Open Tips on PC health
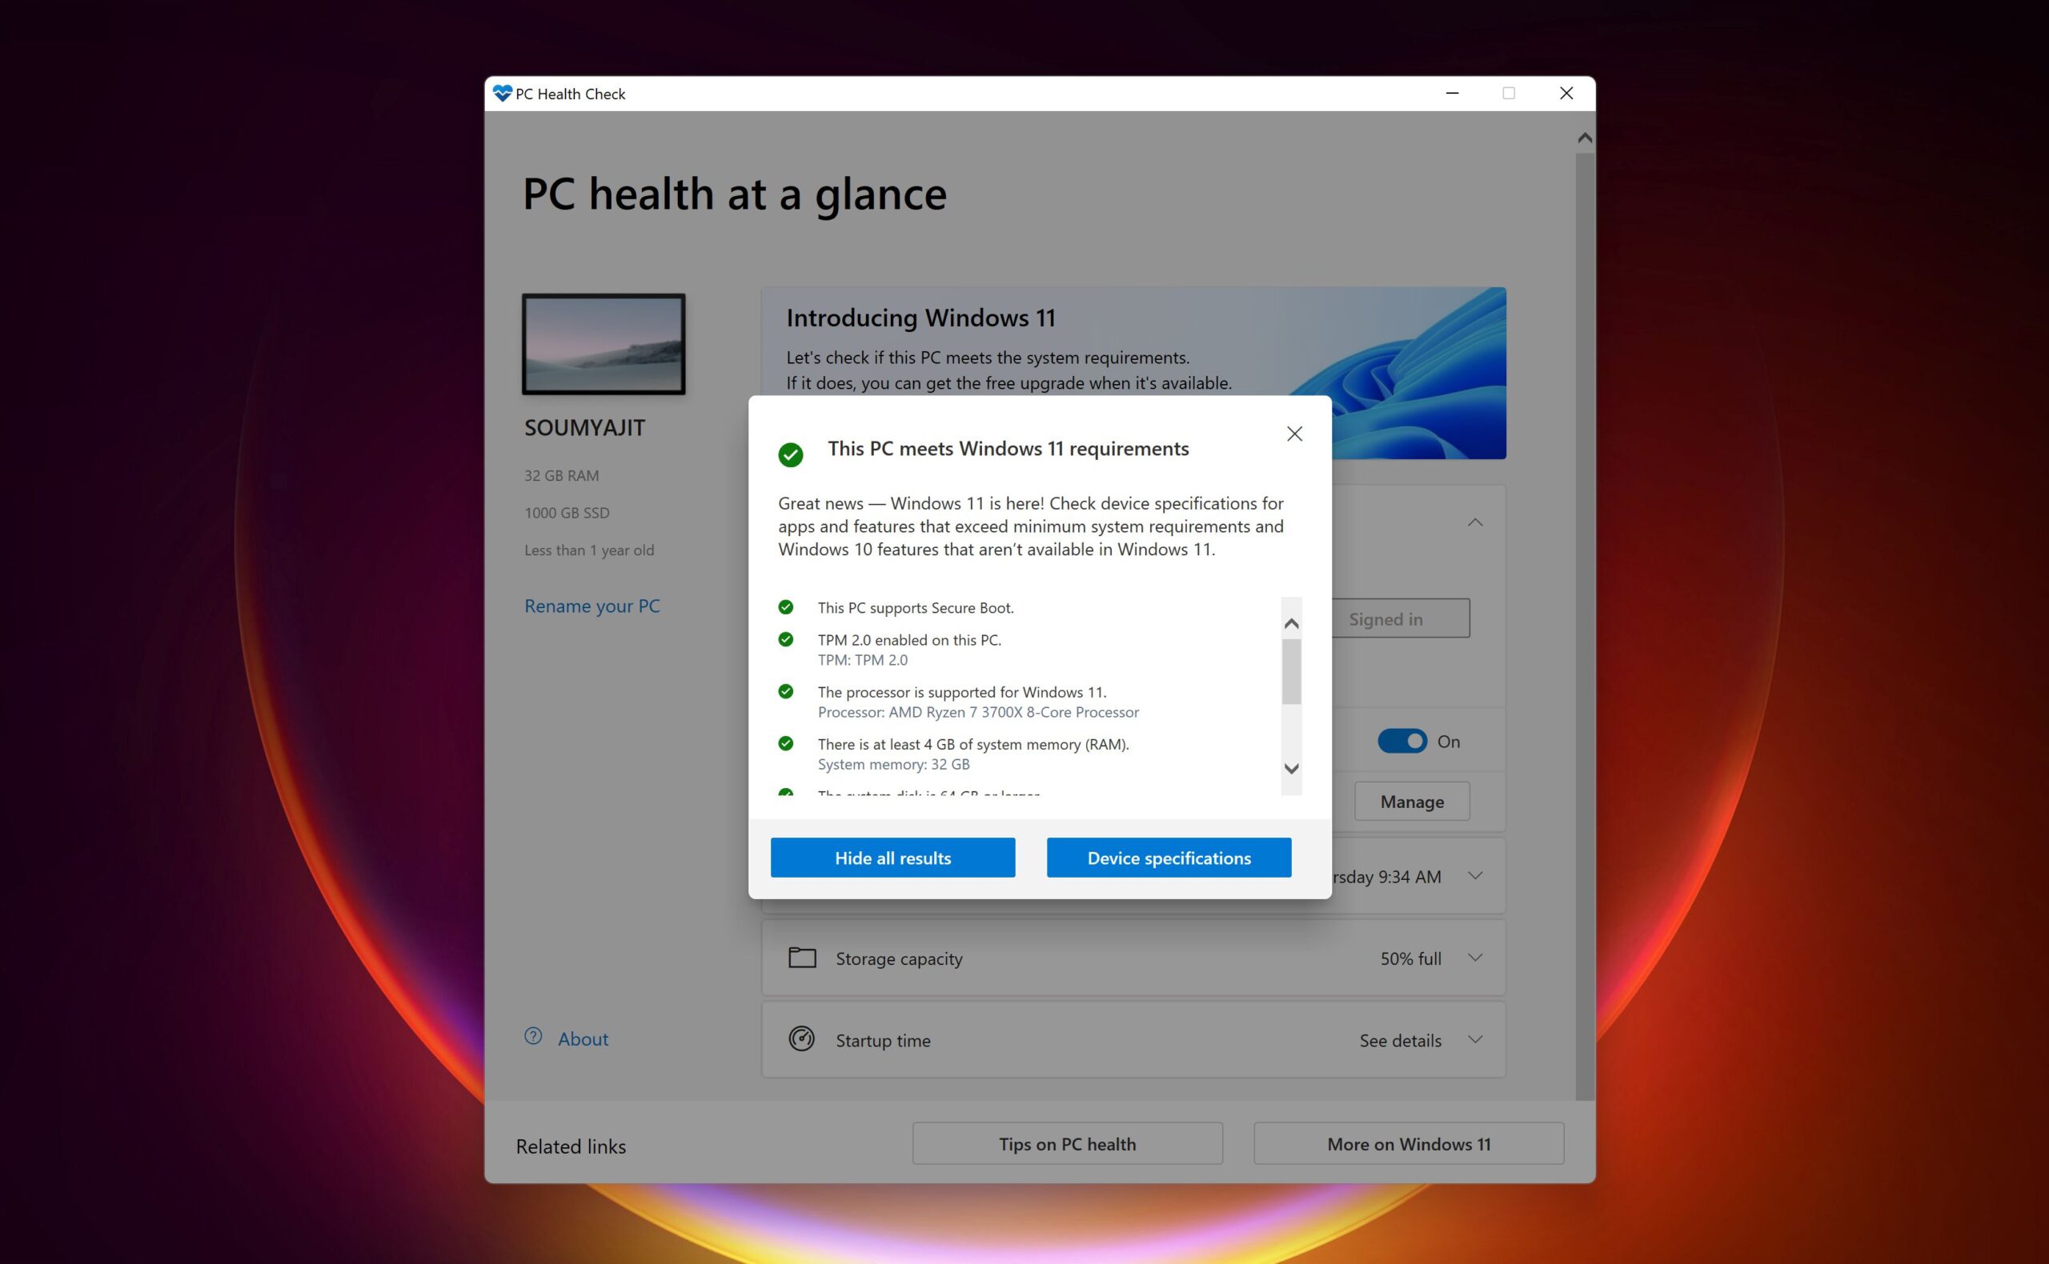The width and height of the screenshot is (2049, 1264). [1067, 1142]
